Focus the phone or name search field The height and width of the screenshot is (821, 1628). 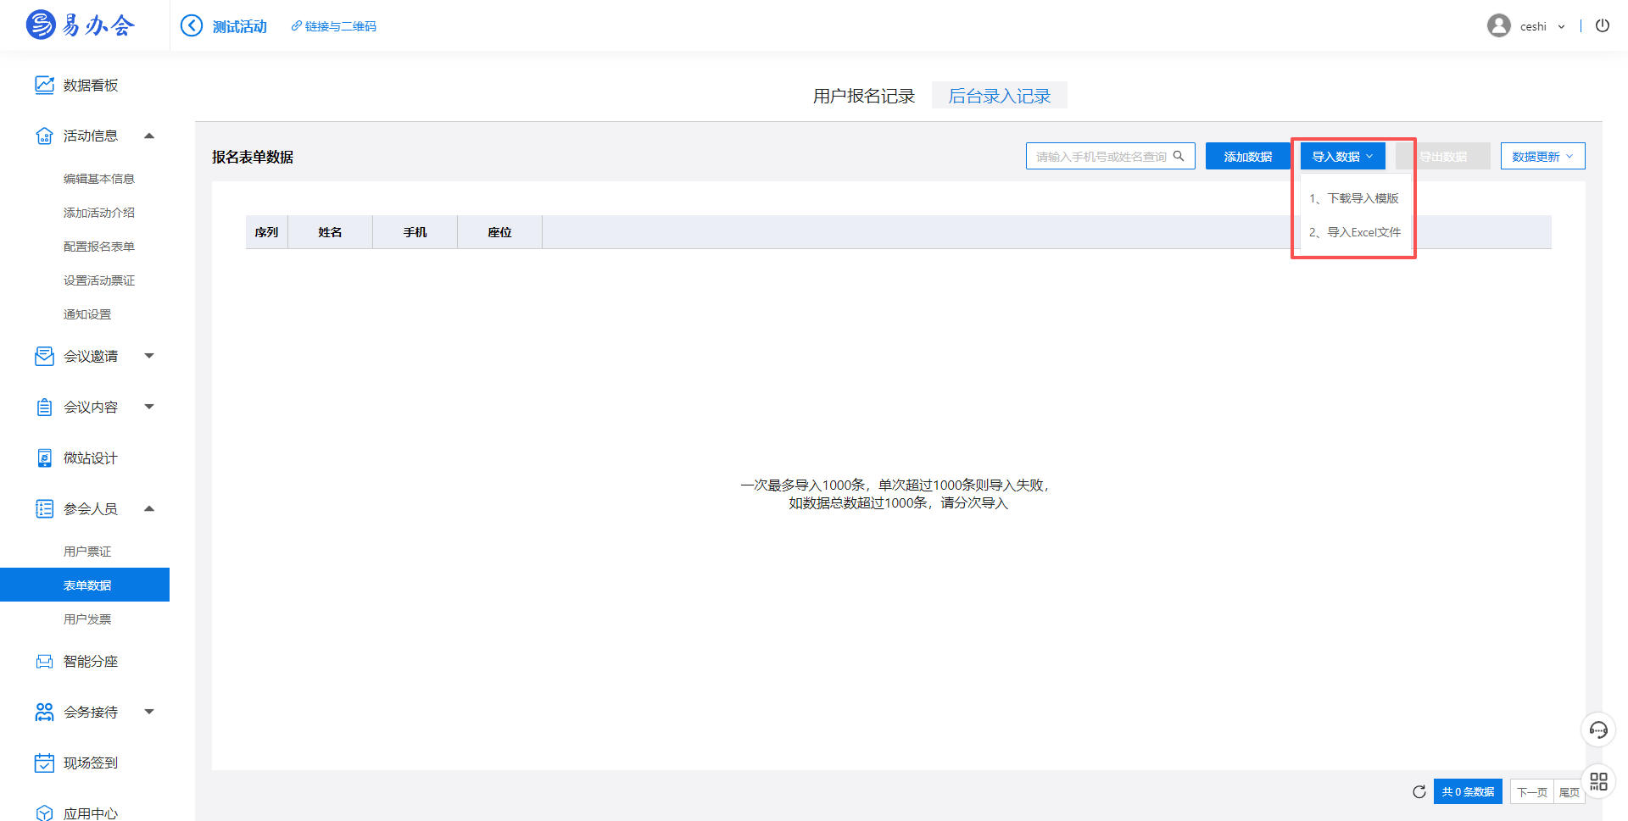(x=1099, y=157)
